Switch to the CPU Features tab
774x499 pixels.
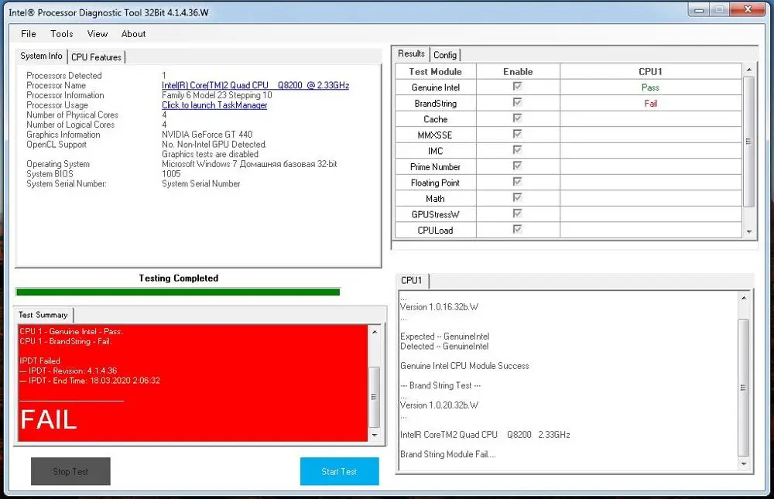[96, 57]
